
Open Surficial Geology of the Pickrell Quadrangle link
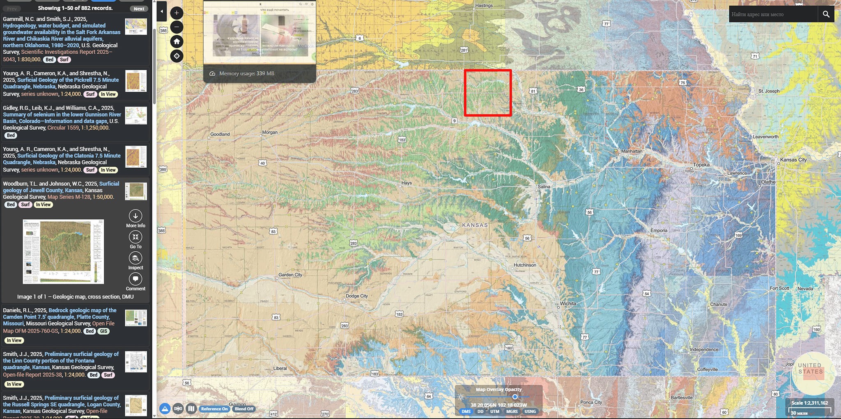coord(61,83)
